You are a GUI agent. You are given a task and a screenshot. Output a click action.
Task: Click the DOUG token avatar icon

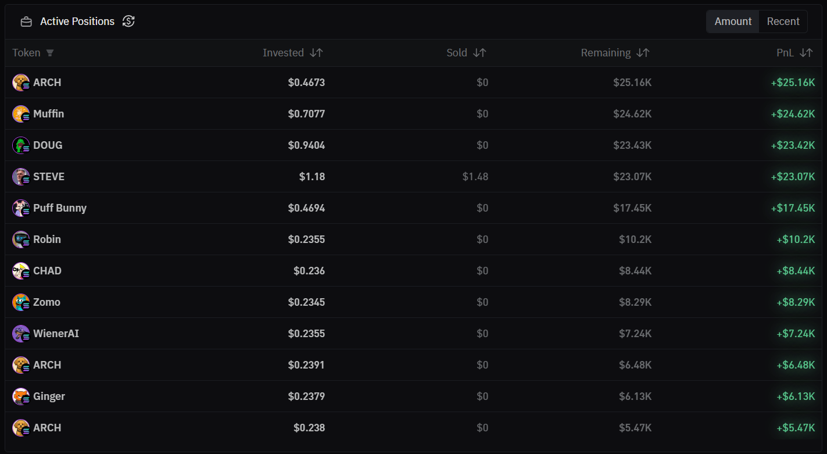(x=20, y=145)
